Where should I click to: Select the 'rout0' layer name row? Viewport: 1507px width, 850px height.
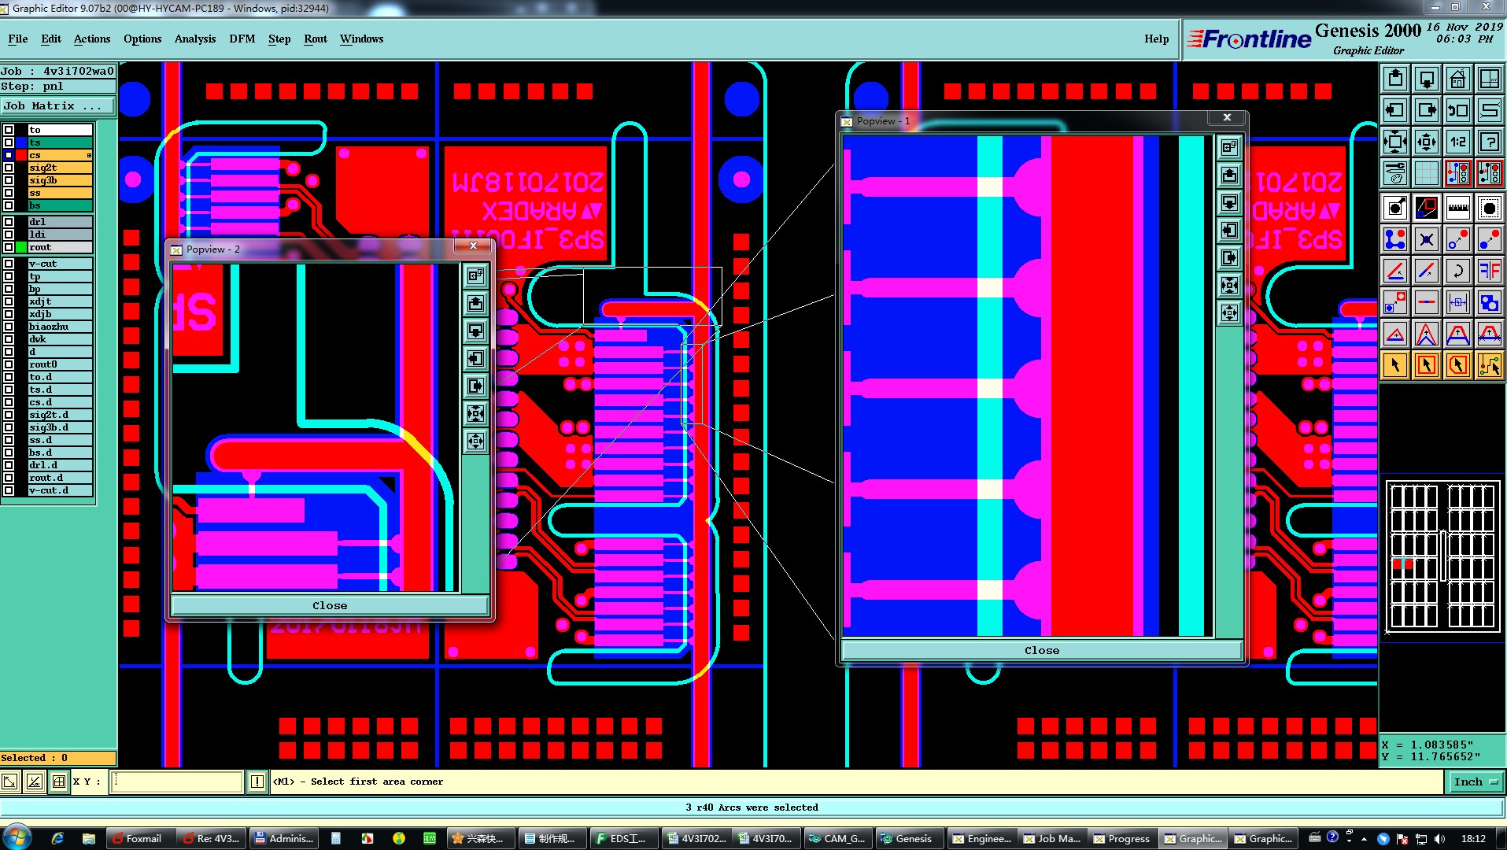[61, 364]
